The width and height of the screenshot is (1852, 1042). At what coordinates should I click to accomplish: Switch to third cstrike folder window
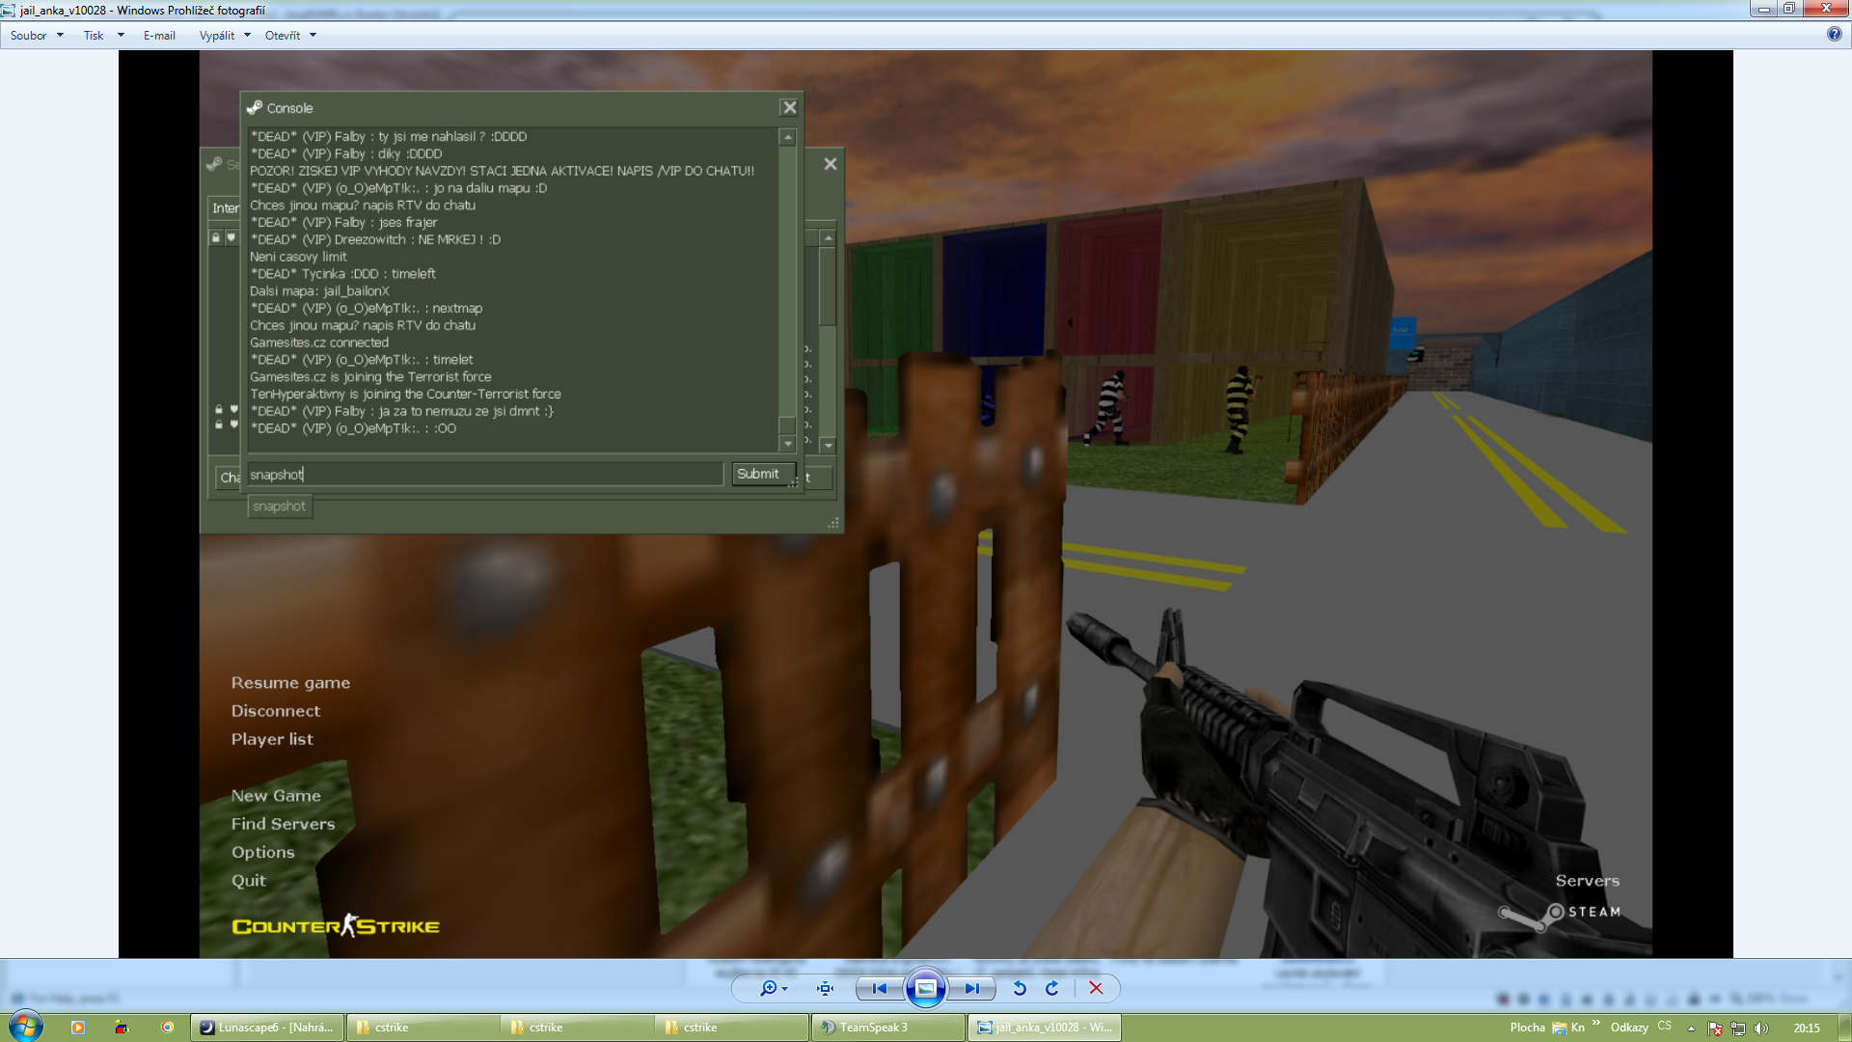pos(731,1028)
